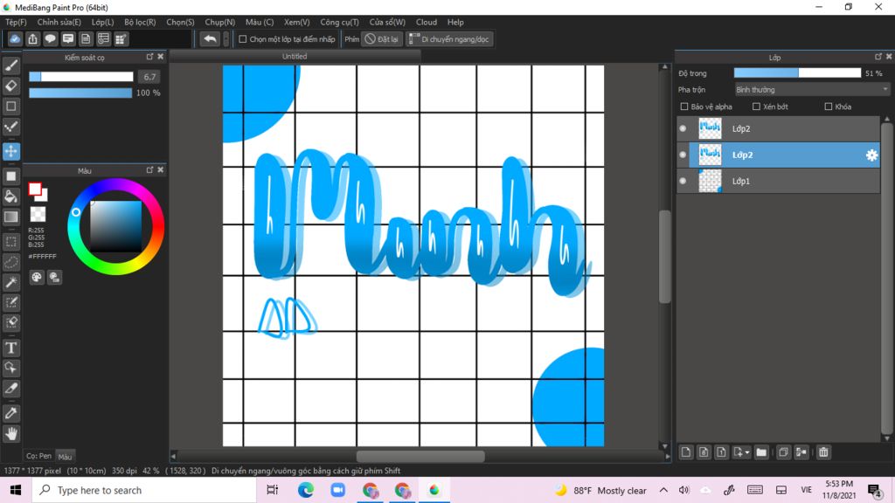Screen dimensions: 895x503
Task: Pop out the 'Lớp' layers panel
Action: pos(878,57)
